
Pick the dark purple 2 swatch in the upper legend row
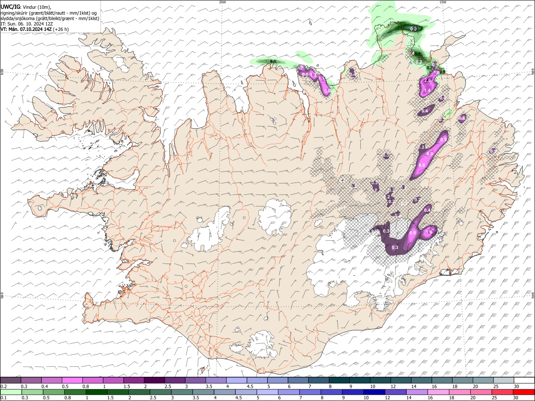(x=154, y=380)
